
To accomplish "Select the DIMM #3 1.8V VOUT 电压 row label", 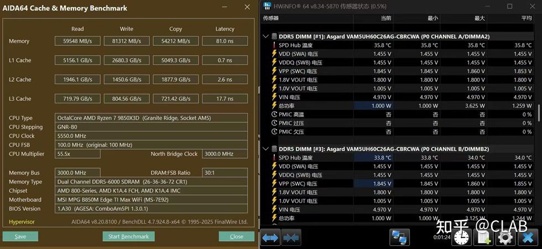I will [298, 193].
